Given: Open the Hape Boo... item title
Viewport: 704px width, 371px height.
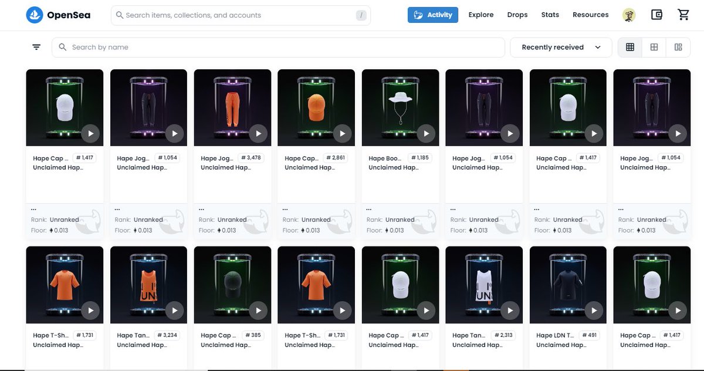Looking at the screenshot, I should click(x=385, y=158).
